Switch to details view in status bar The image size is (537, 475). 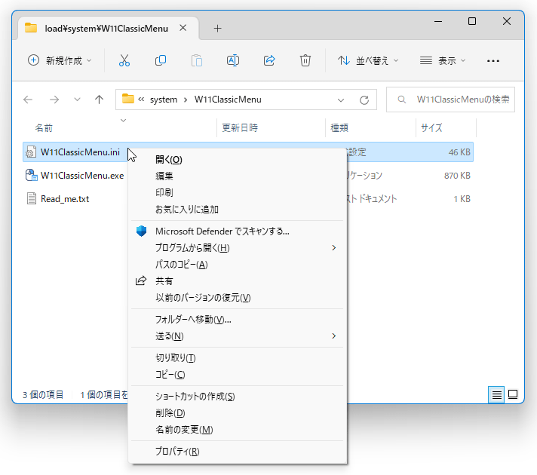point(496,395)
